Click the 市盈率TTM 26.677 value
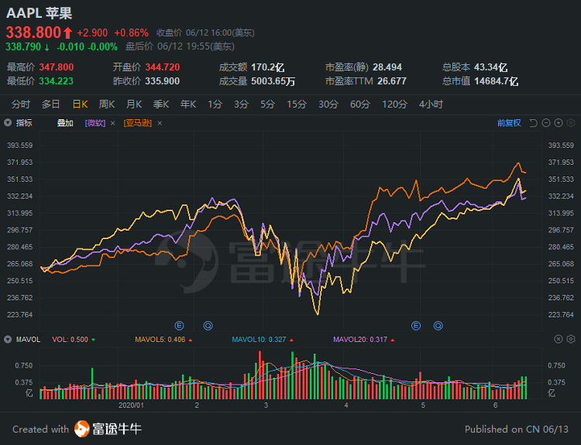This screenshot has height=445, width=581. point(392,80)
